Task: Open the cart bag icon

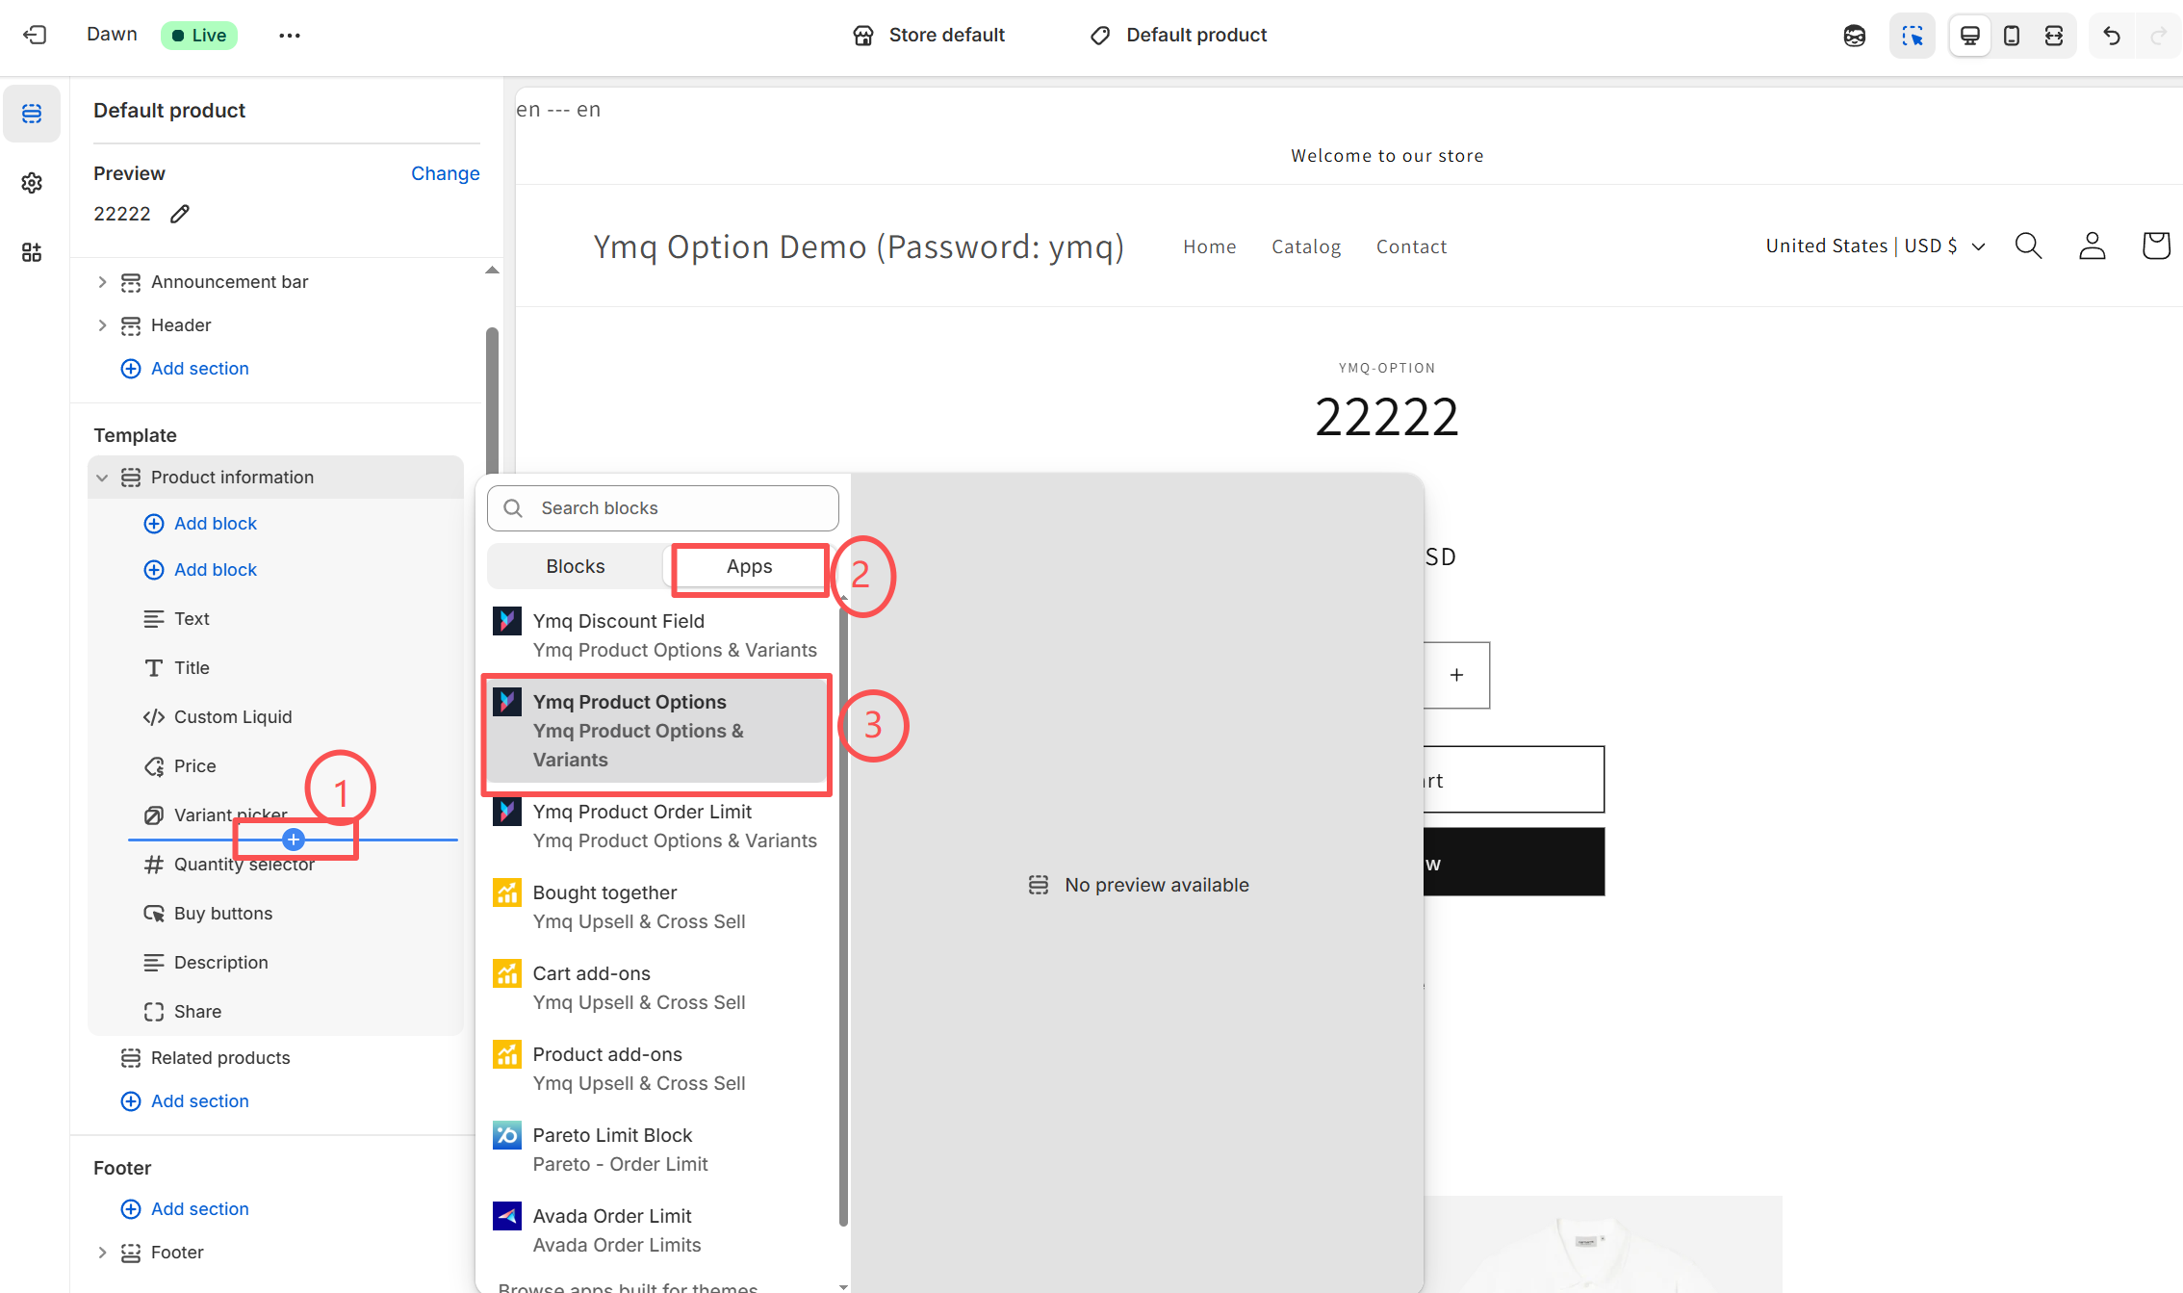Action: click(x=2155, y=246)
